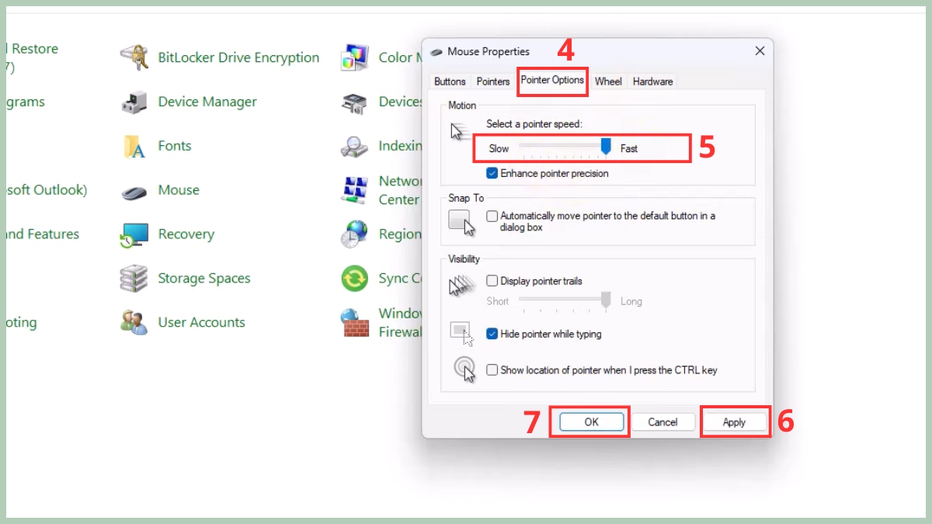The height and width of the screenshot is (524, 932).
Task: Enable showing pointer location with CTRL key
Action: (492, 370)
